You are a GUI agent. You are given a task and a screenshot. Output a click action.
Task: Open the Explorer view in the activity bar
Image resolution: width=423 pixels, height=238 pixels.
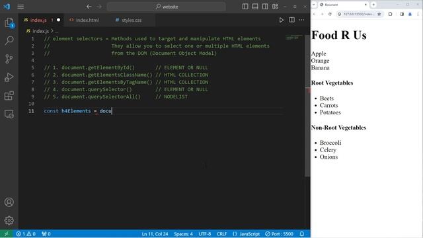pos(9,22)
